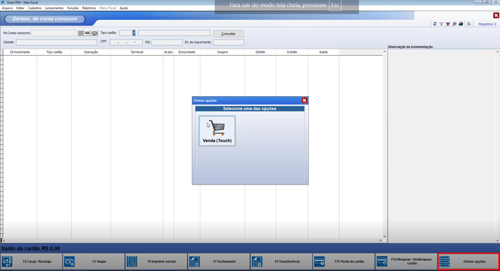Click F2 Carga / Recarga button
This screenshot has width=500, height=271.
click(31, 261)
